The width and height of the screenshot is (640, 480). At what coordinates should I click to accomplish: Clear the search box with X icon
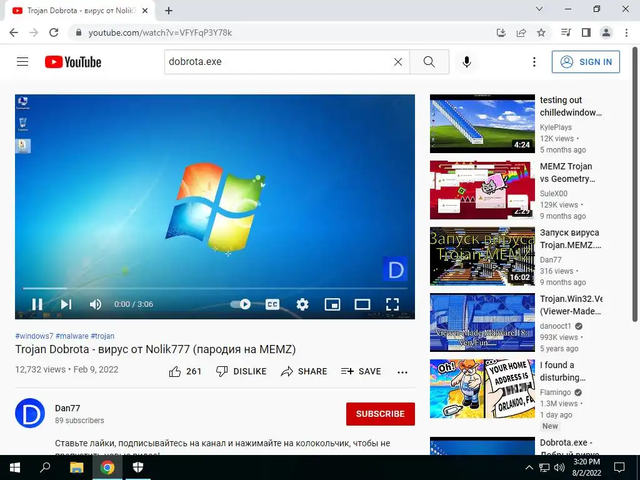pos(398,62)
